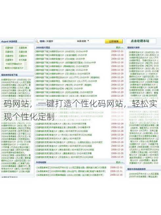Click the date 2008-12-30 in 华语电视剧 list
Viewport: 161px width, 215px height.
116,175
